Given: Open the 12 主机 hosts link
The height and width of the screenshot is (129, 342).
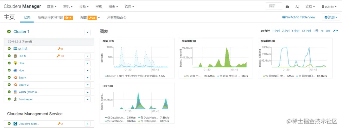Looking at the screenshot, I should (x=22, y=49).
